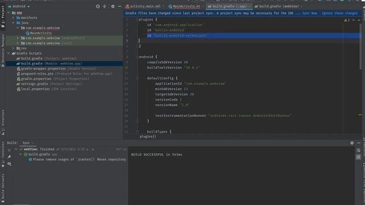This screenshot has width=365, height=205.
Task: Collapse webView: finished build node
Action: coord(16,149)
